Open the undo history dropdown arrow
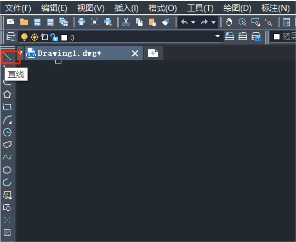This screenshot has height=242, width=296. [x=193, y=22]
